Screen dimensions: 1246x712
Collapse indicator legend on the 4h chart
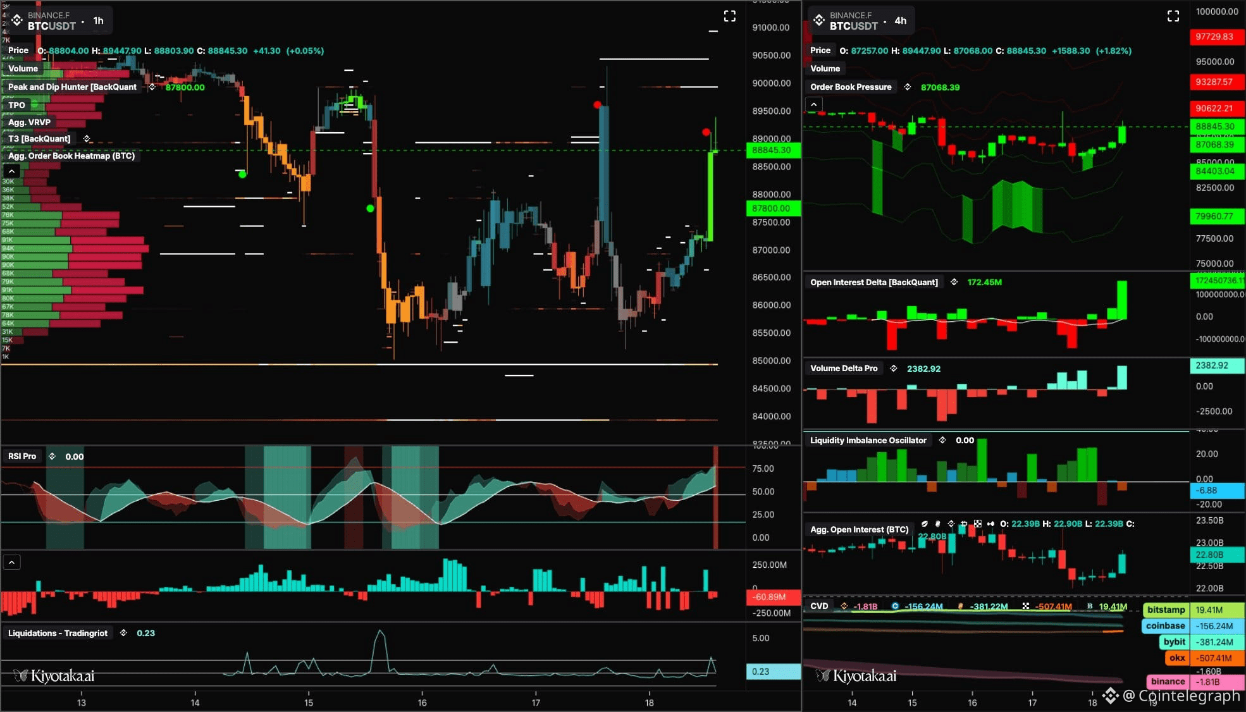[813, 104]
